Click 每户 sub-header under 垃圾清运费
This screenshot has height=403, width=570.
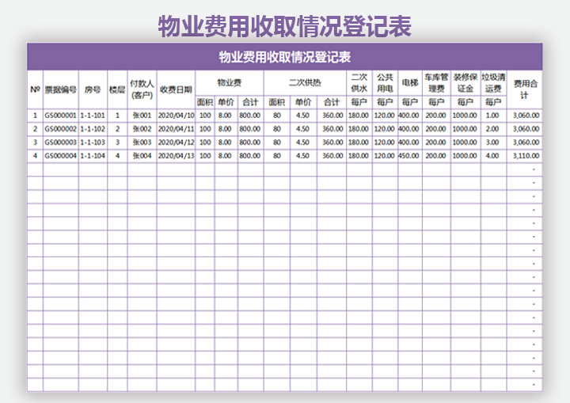[x=493, y=102]
